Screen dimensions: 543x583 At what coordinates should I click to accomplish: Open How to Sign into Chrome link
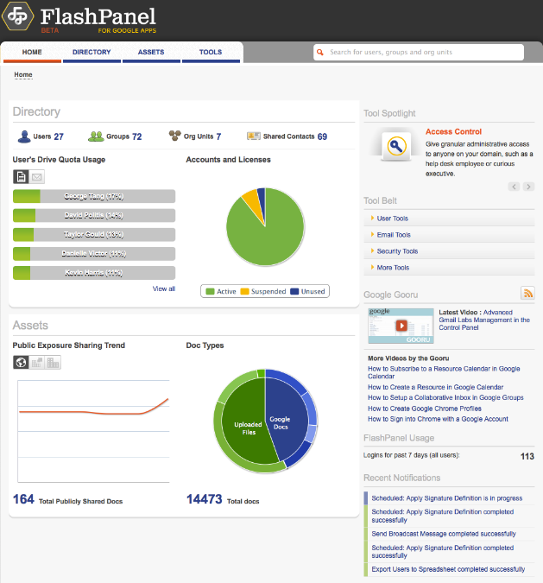click(438, 419)
